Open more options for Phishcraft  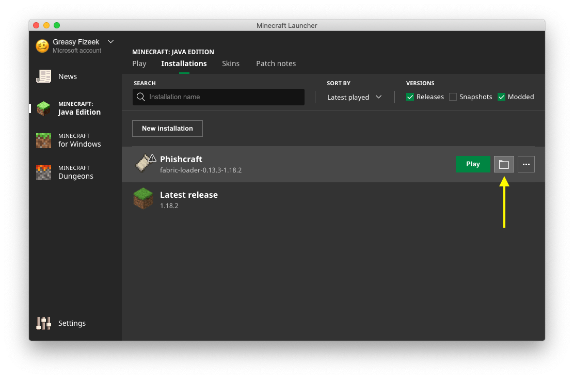[526, 164]
